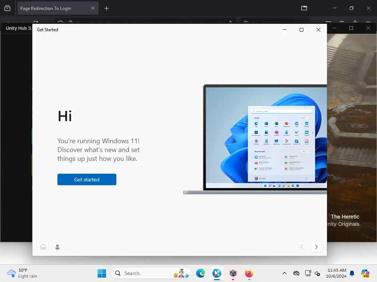Close the browser window
Screen dimensions: 377x282
[368, 8]
